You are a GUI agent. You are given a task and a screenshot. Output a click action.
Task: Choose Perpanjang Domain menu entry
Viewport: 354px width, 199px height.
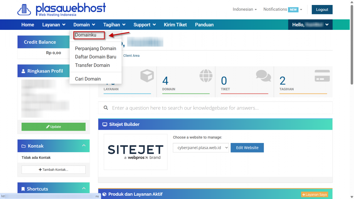[x=96, y=48]
